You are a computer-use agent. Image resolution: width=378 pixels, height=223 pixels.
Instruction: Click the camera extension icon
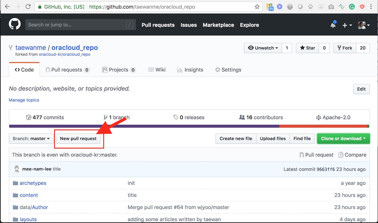click(x=331, y=7)
